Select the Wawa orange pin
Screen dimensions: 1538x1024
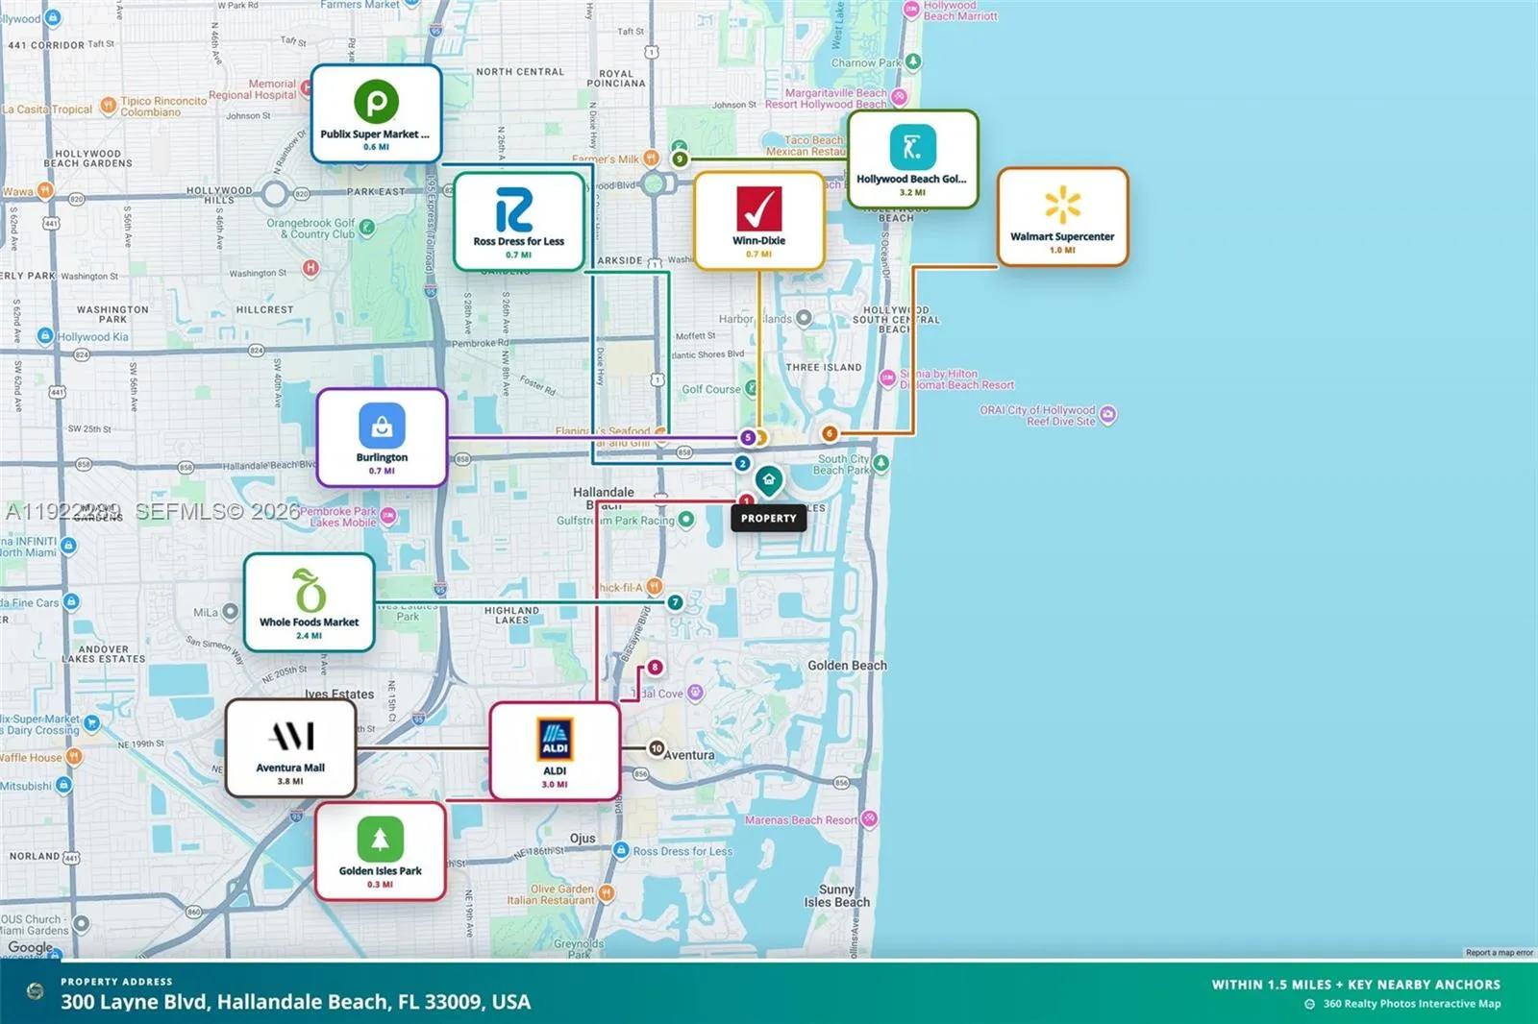point(45,190)
